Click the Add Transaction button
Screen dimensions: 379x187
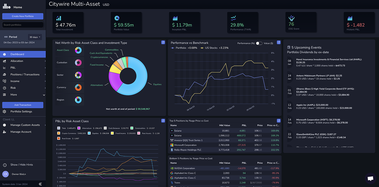[x=23, y=105]
